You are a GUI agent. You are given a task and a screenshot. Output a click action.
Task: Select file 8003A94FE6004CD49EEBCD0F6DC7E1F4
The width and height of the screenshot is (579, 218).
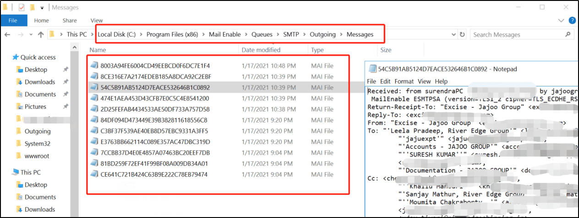[x=155, y=65]
